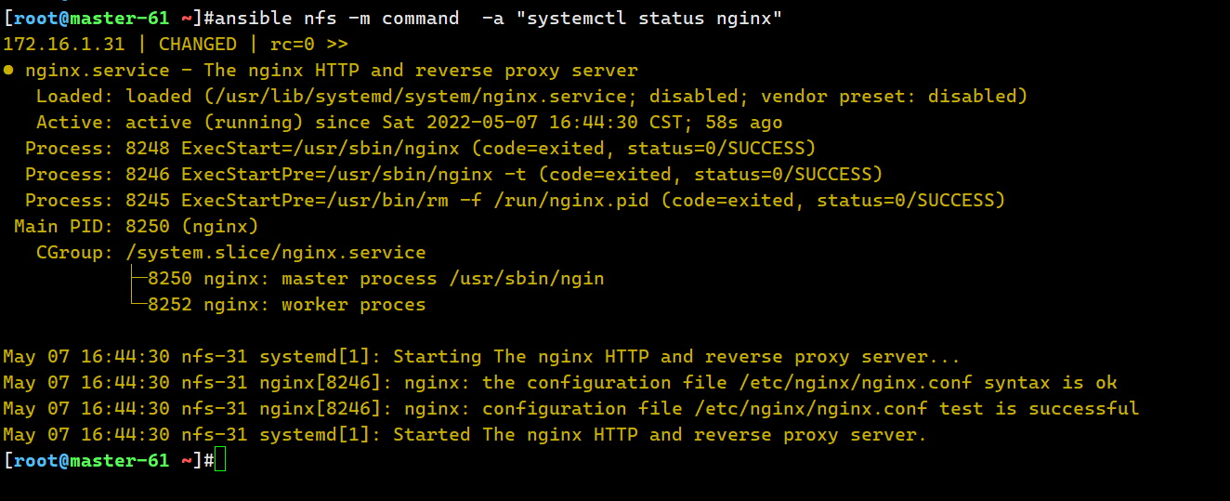Click the /system.slice/nginx.service CGroup path
Viewport: 1230px width, 501px height.
(276, 252)
